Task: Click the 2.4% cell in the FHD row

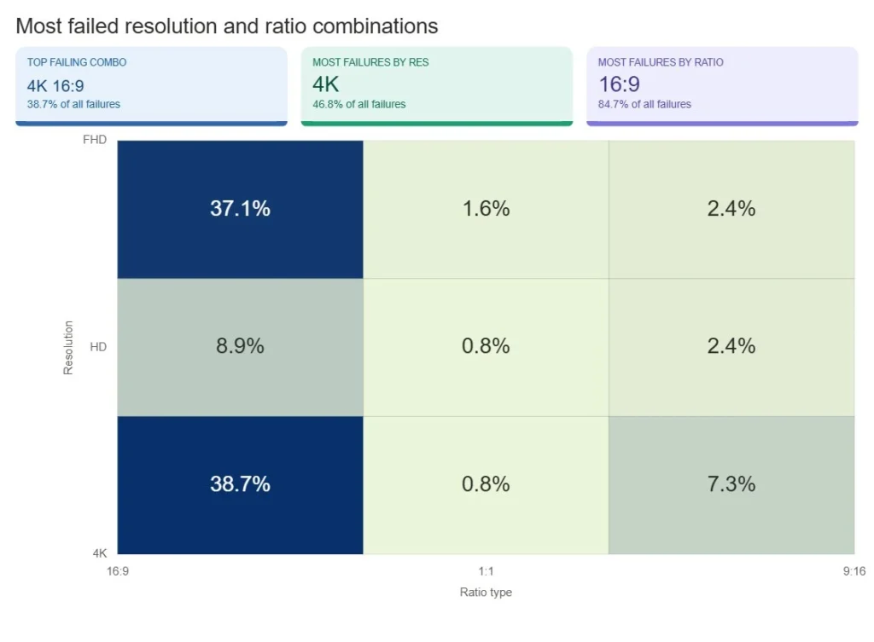Action: coord(731,209)
